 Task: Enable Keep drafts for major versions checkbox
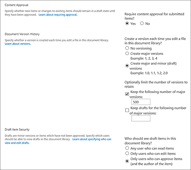127,110
